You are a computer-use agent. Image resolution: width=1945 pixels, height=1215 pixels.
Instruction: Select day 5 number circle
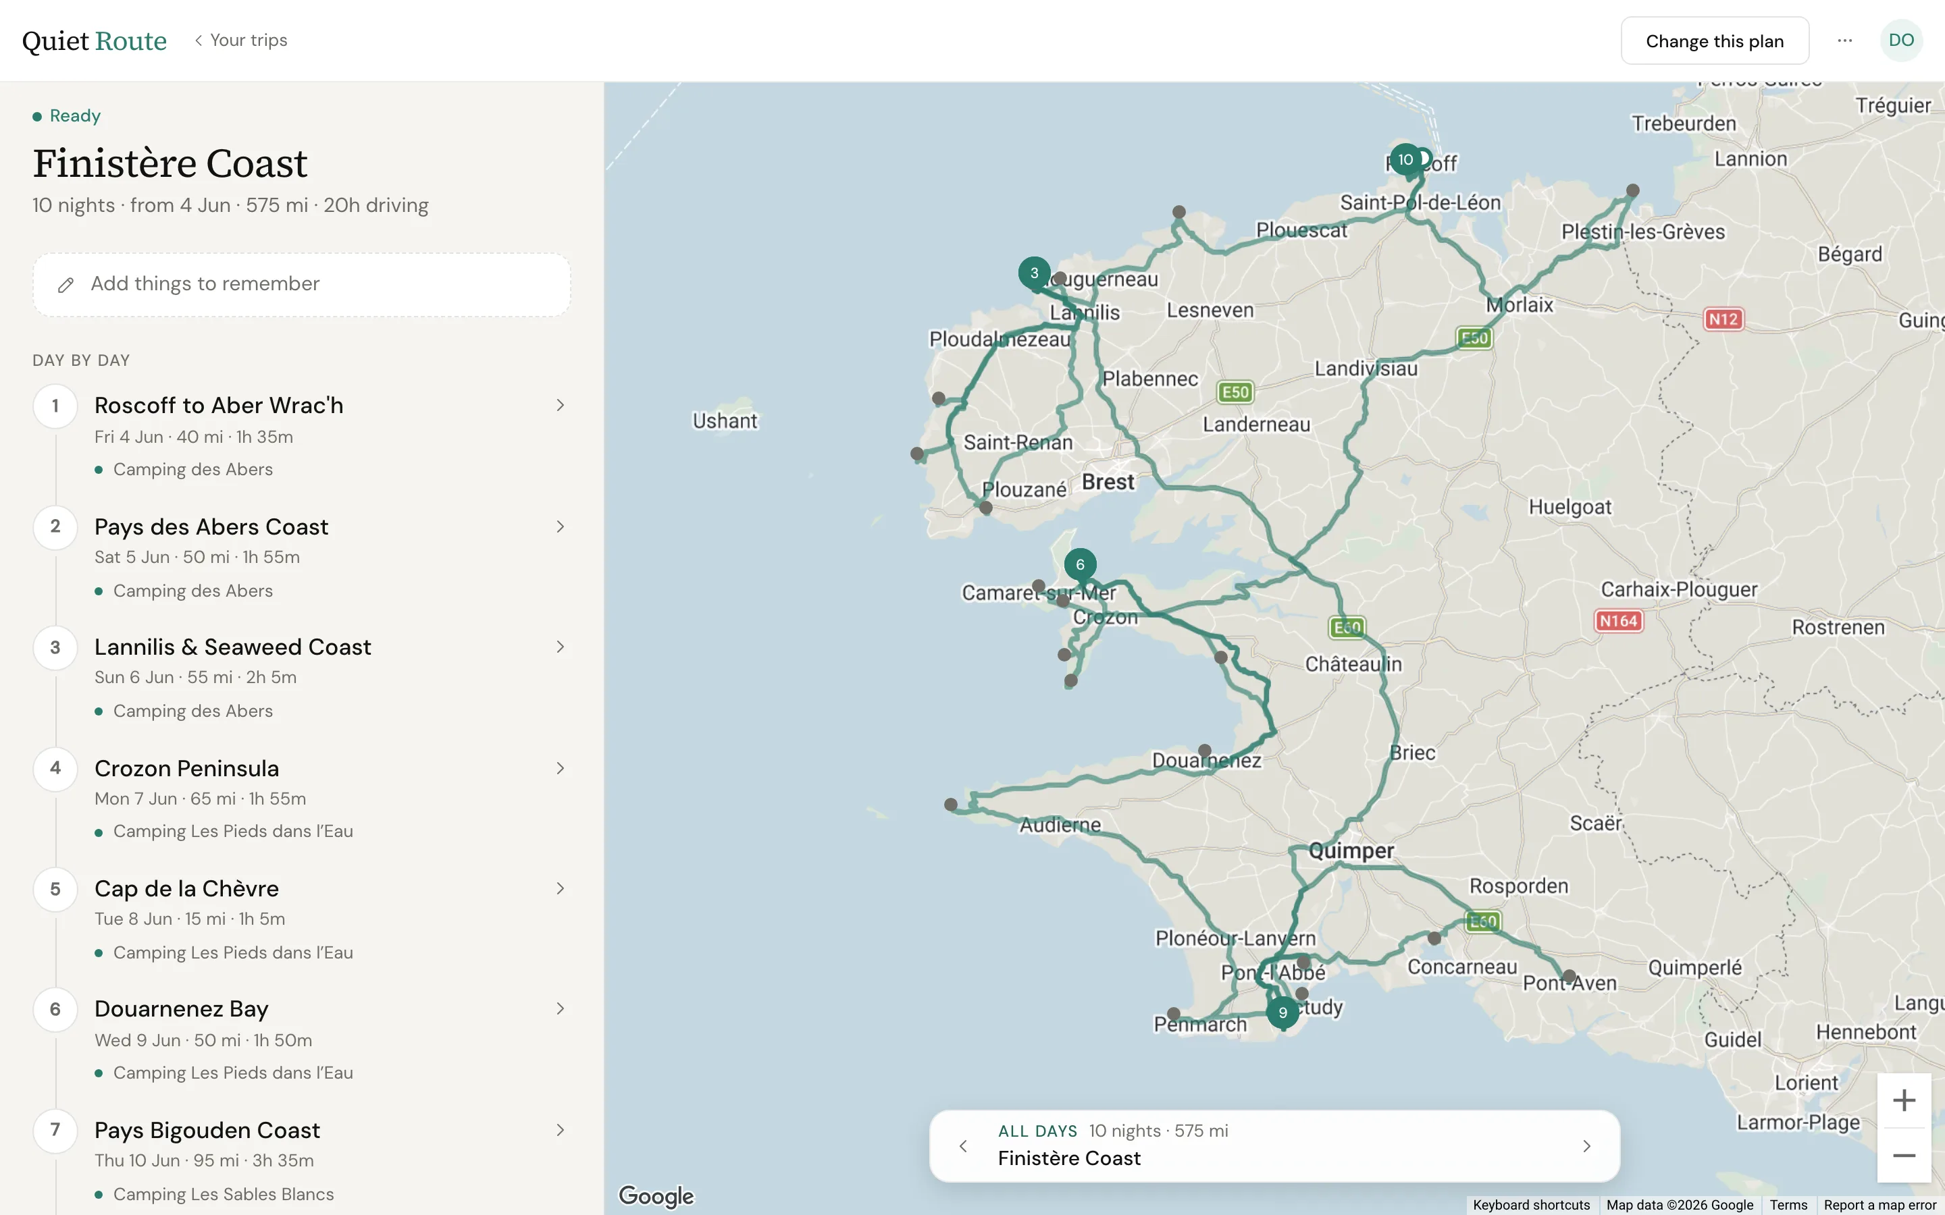tap(55, 889)
